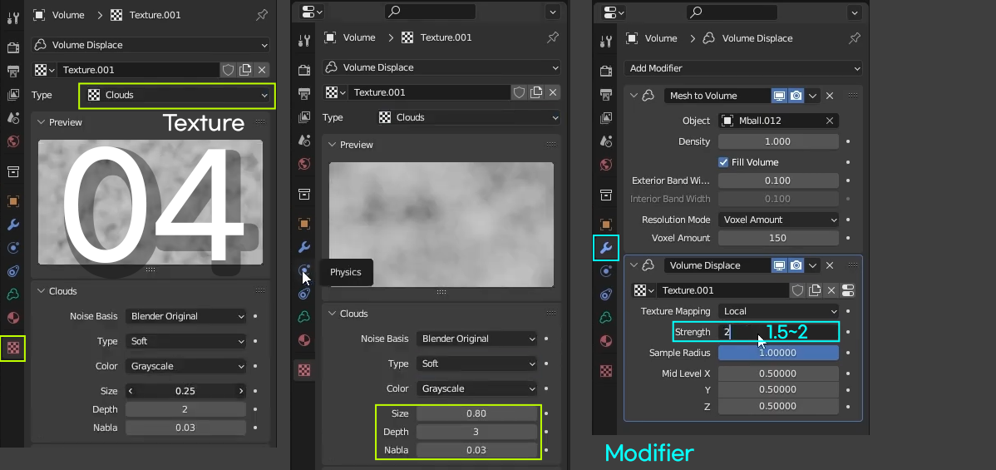This screenshot has height=470, width=996.
Task: Open Texture properties tab in left panel
Action: point(12,348)
